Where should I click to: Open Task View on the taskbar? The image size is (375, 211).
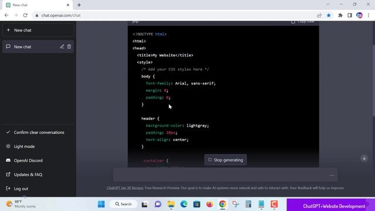pyautogui.click(x=145, y=205)
